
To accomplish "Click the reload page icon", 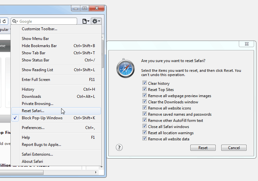I will coord(5,21).
